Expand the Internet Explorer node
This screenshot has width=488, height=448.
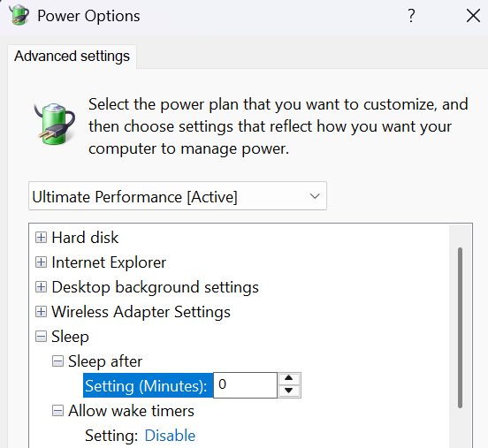tap(41, 262)
